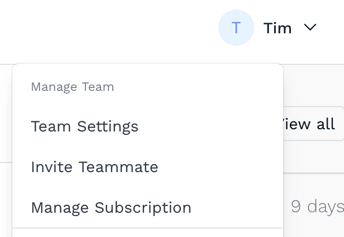344x237 pixels.
Task: Click the word Settings in Team Settings
Action: tap(108, 127)
